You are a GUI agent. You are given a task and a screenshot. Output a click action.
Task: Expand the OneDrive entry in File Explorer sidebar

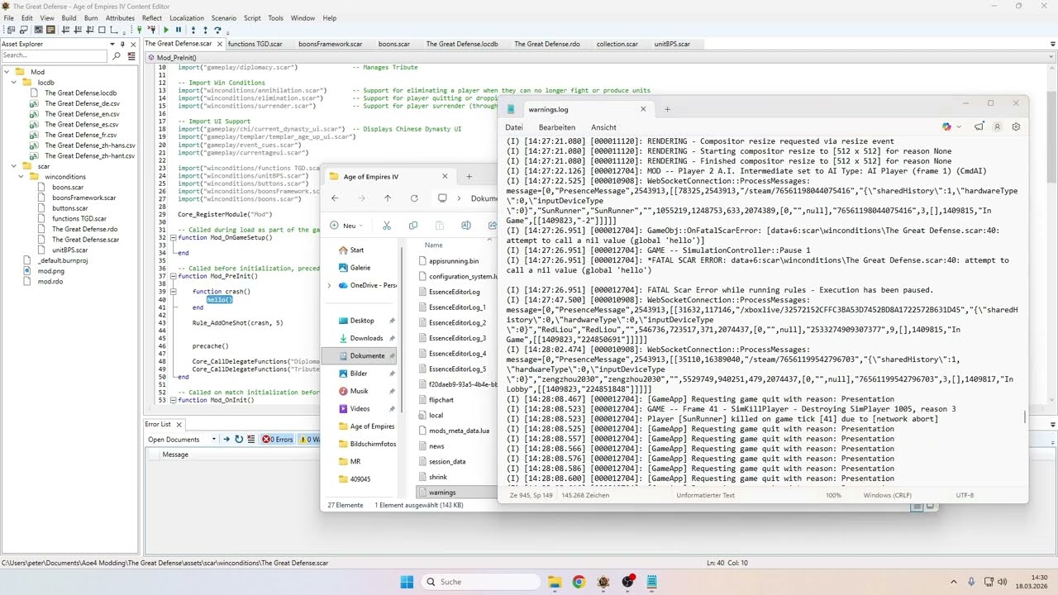(330, 286)
